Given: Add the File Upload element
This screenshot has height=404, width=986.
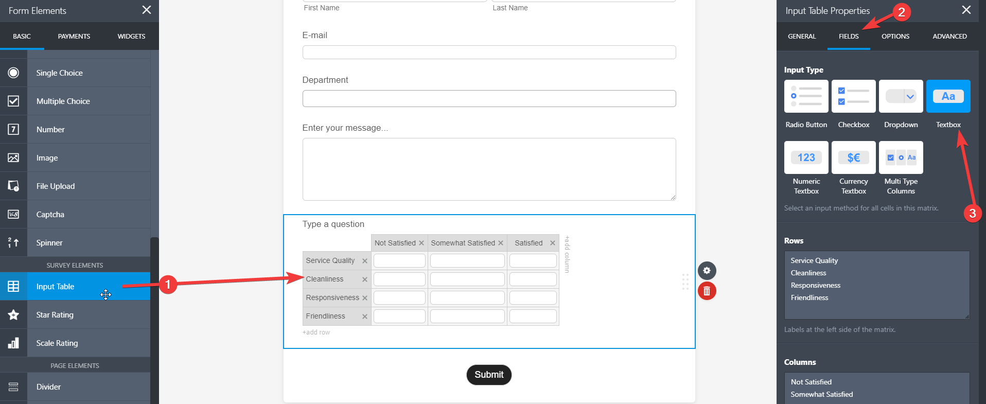Looking at the screenshot, I should pos(56,186).
